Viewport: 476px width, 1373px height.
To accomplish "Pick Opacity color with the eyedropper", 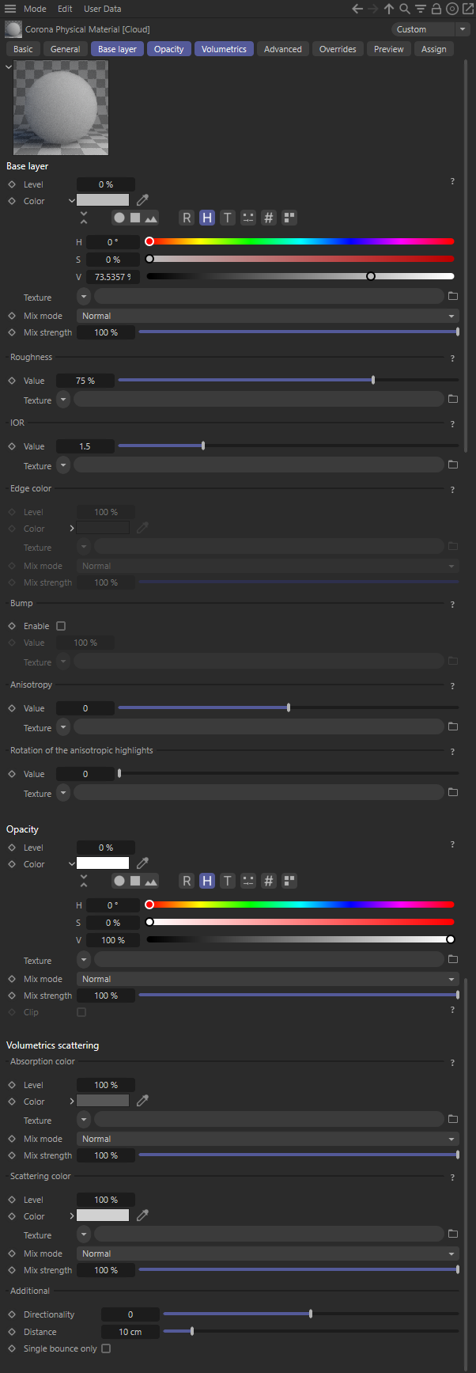I will (142, 863).
